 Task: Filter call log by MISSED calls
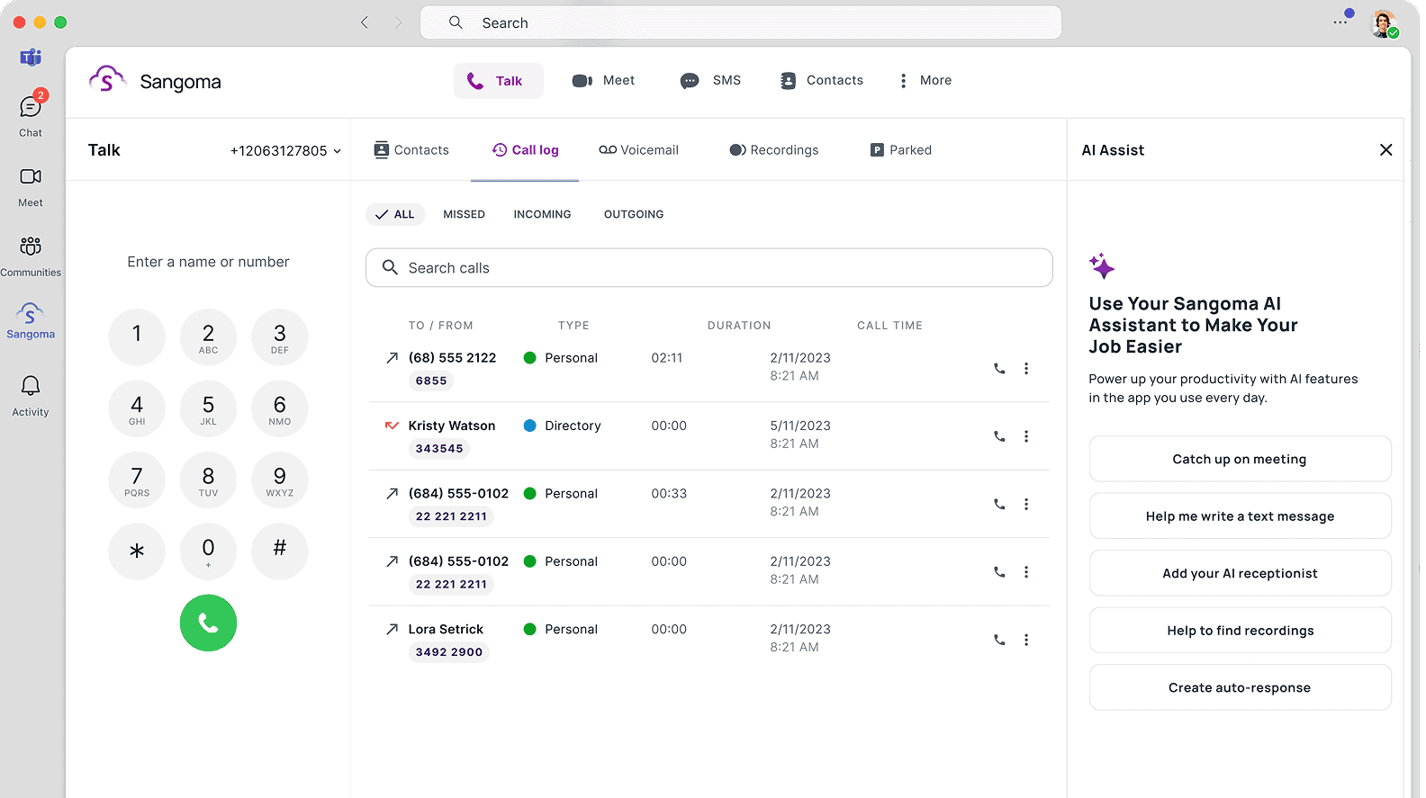pyautogui.click(x=464, y=214)
